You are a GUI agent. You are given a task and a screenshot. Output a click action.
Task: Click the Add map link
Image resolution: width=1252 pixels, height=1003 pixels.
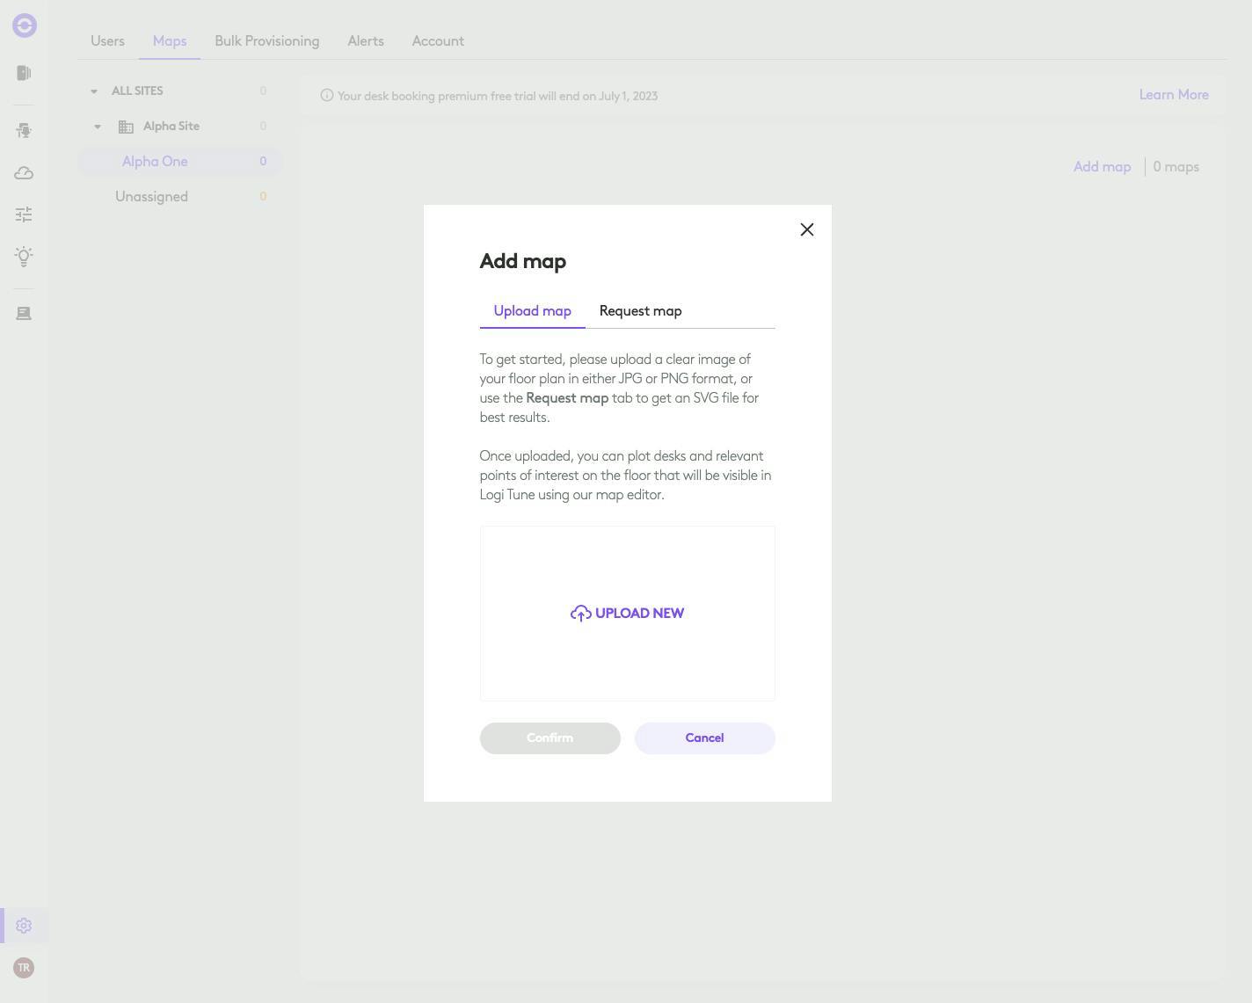tap(1102, 167)
